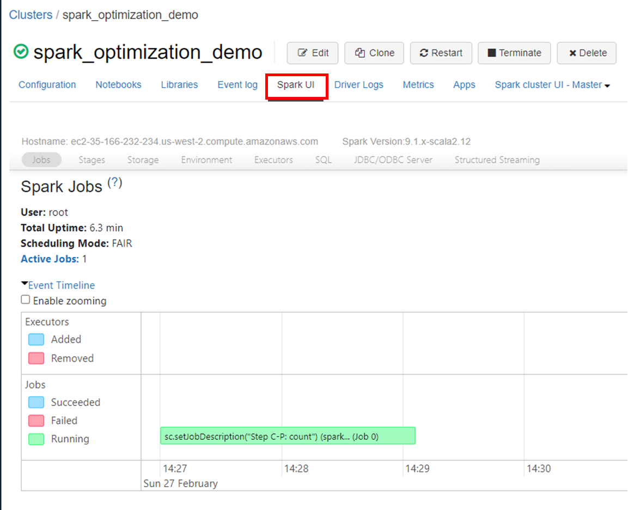Screen dimensions: 628x510
Task: Enable zooming in the event timeline
Action: [x=25, y=299]
